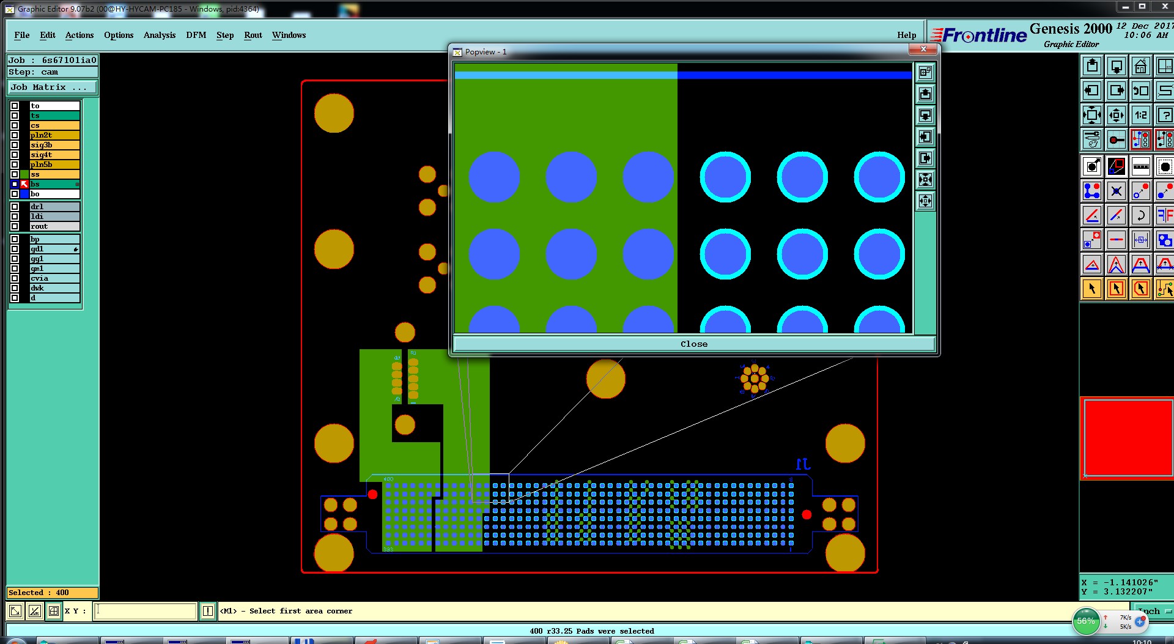Screen dimensions: 1174x644
Task: Click the red affected-layer marker of bs
Action: (x=24, y=184)
